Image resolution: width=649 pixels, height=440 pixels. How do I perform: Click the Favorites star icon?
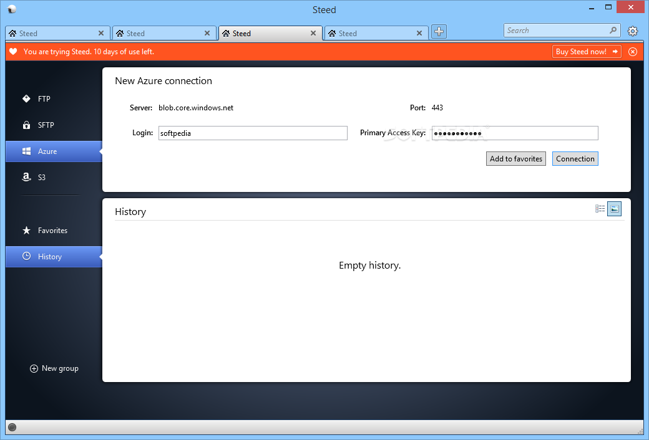click(x=26, y=231)
